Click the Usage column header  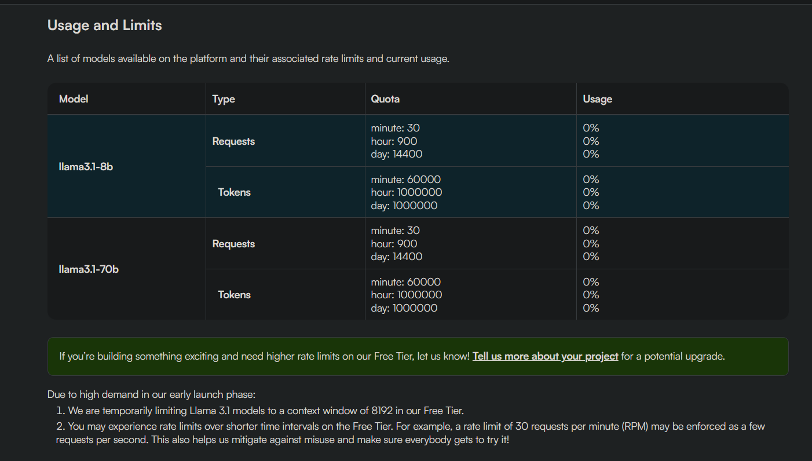597,99
